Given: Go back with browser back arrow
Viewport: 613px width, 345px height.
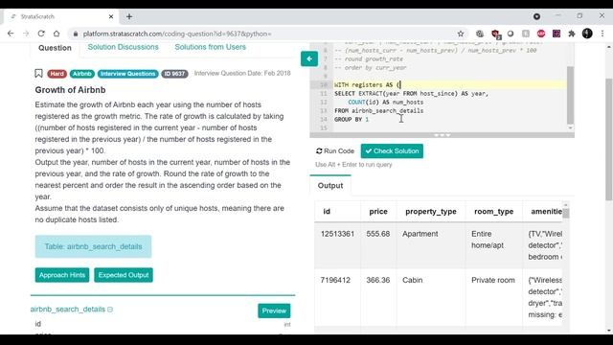Looking at the screenshot, I should coord(11,34).
